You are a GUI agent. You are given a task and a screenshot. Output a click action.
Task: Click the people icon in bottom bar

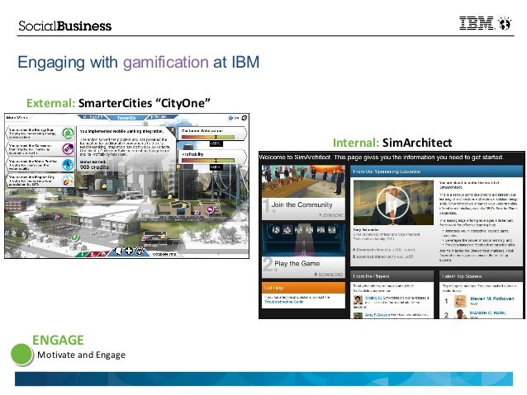(x=140, y=251)
